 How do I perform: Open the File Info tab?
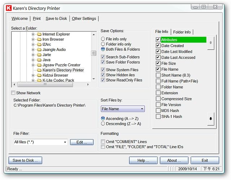point(162,32)
